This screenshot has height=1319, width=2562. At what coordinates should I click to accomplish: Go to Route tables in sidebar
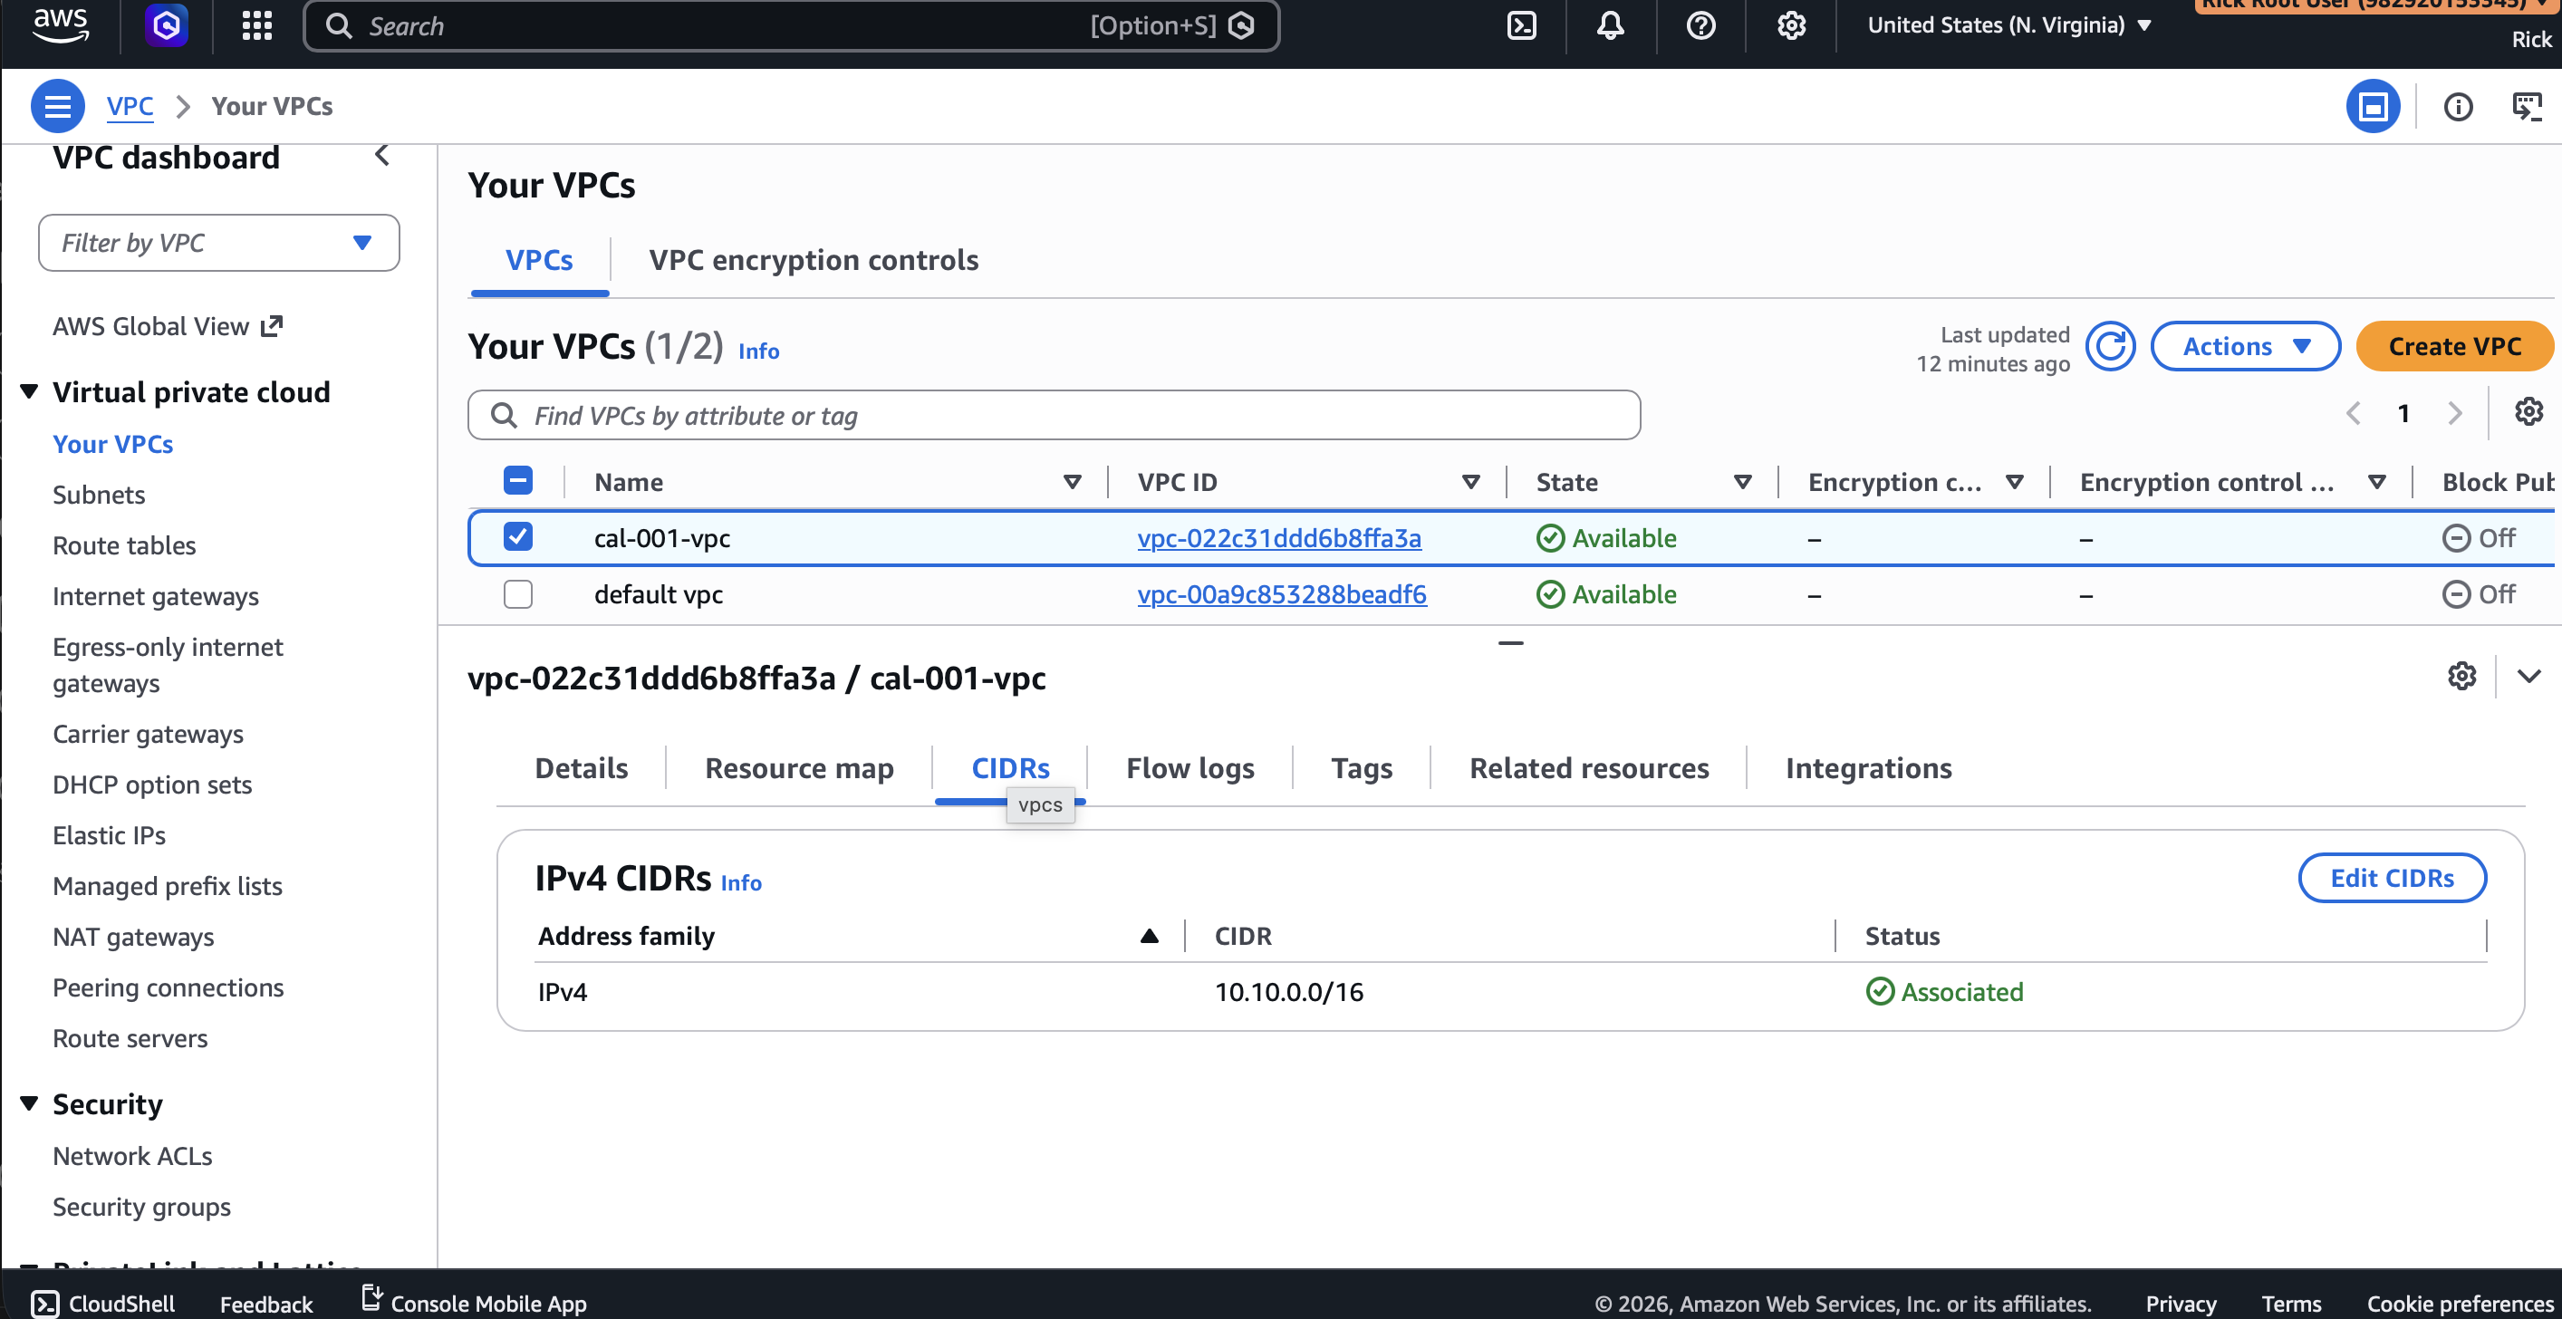[124, 545]
